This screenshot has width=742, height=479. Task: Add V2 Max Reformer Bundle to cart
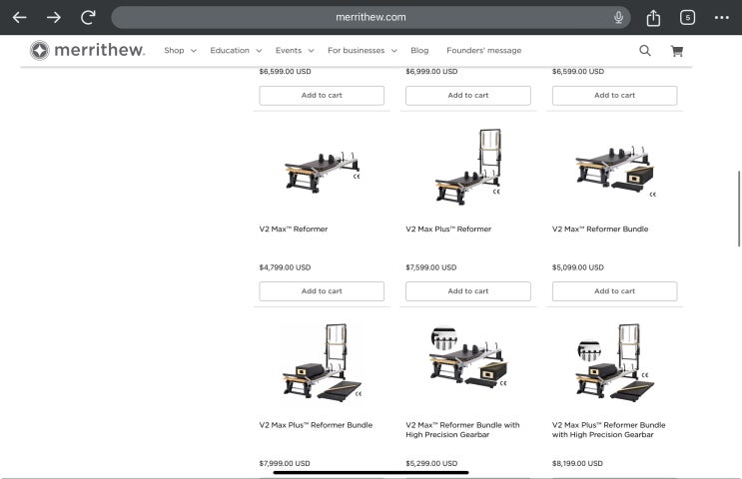coord(614,291)
